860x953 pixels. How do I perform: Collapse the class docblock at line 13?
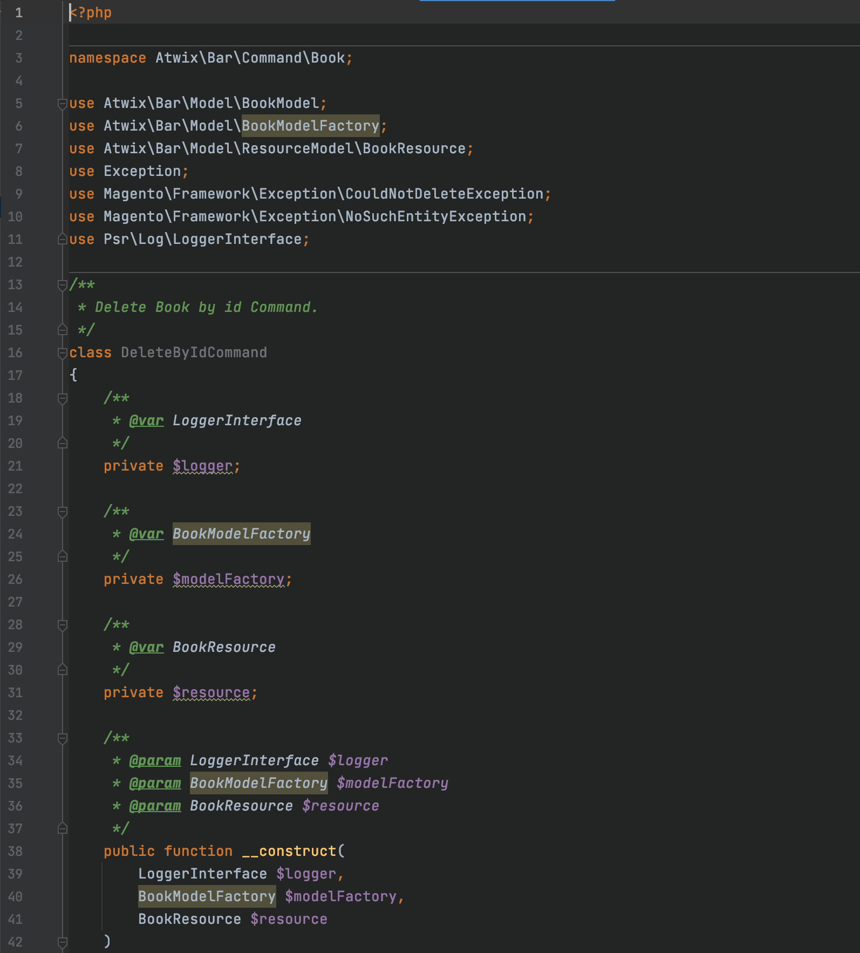click(63, 285)
